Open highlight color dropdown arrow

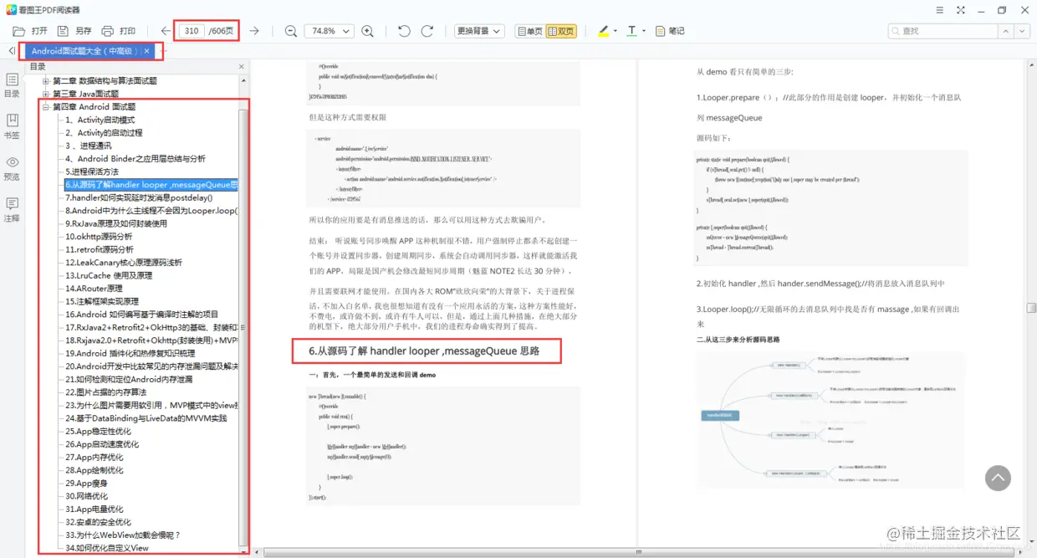coord(616,31)
